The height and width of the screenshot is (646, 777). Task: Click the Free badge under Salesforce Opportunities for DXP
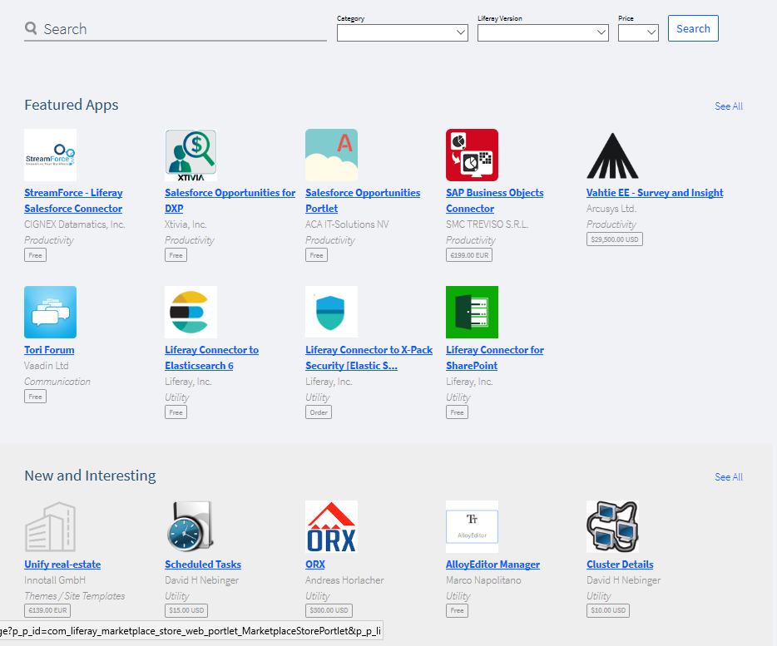tap(176, 255)
